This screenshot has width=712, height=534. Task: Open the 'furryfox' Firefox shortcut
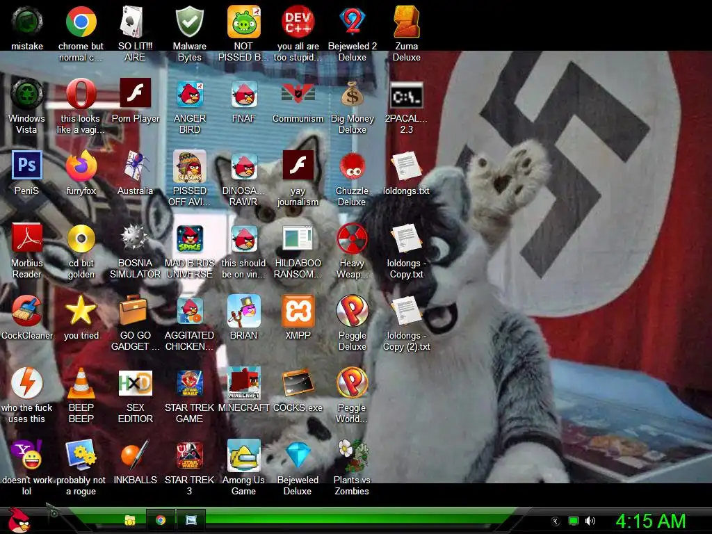(x=81, y=165)
